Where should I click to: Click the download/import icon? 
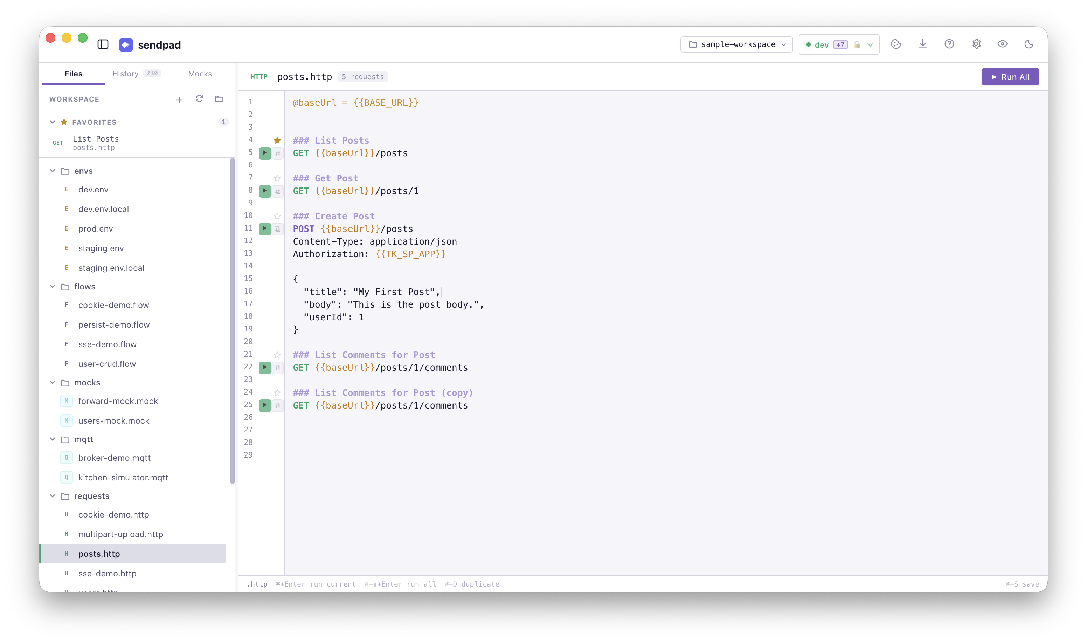[x=923, y=44]
